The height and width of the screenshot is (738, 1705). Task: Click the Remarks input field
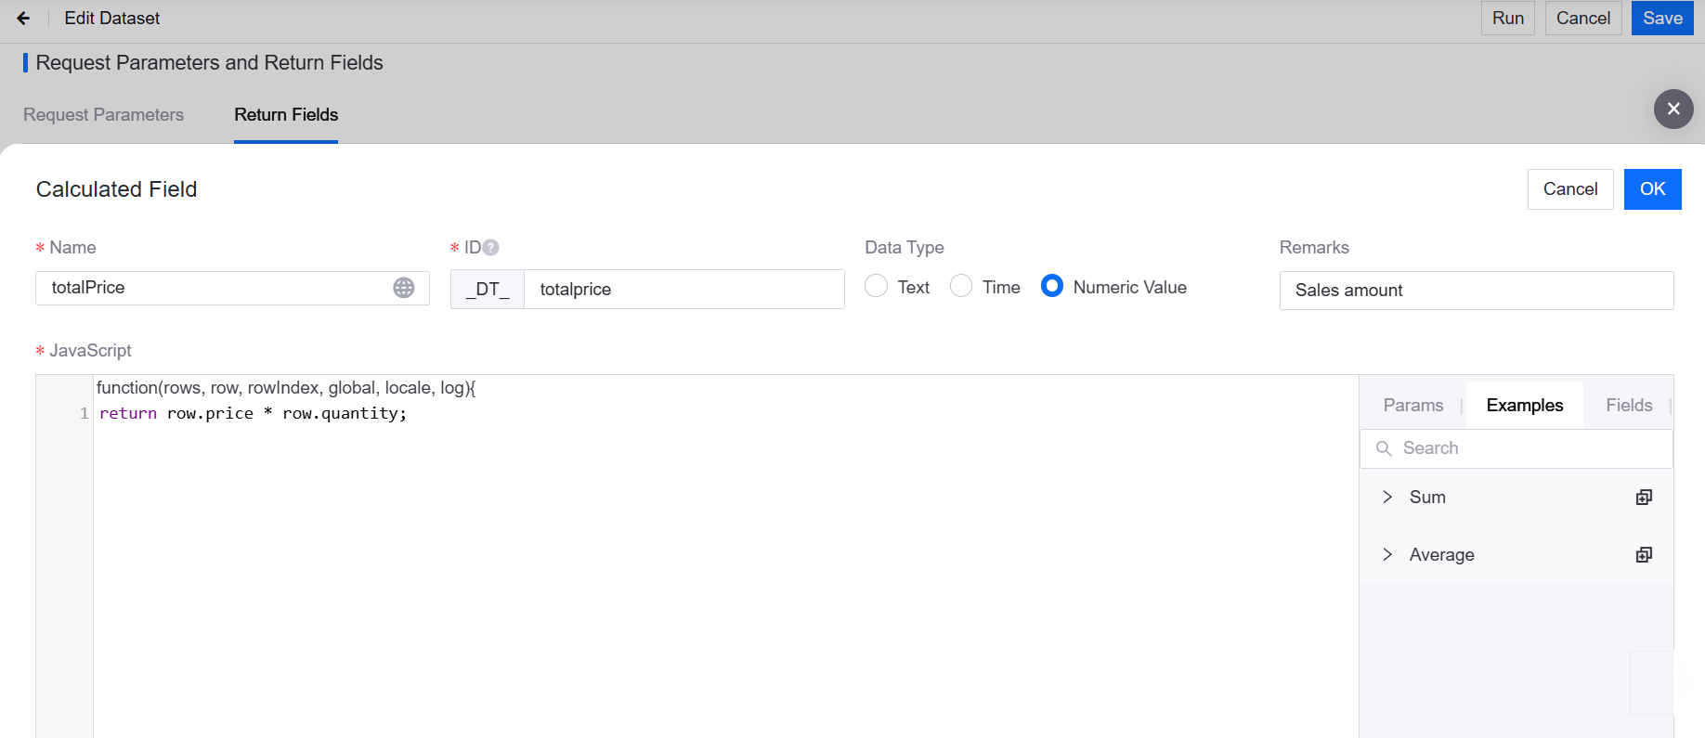(x=1477, y=291)
